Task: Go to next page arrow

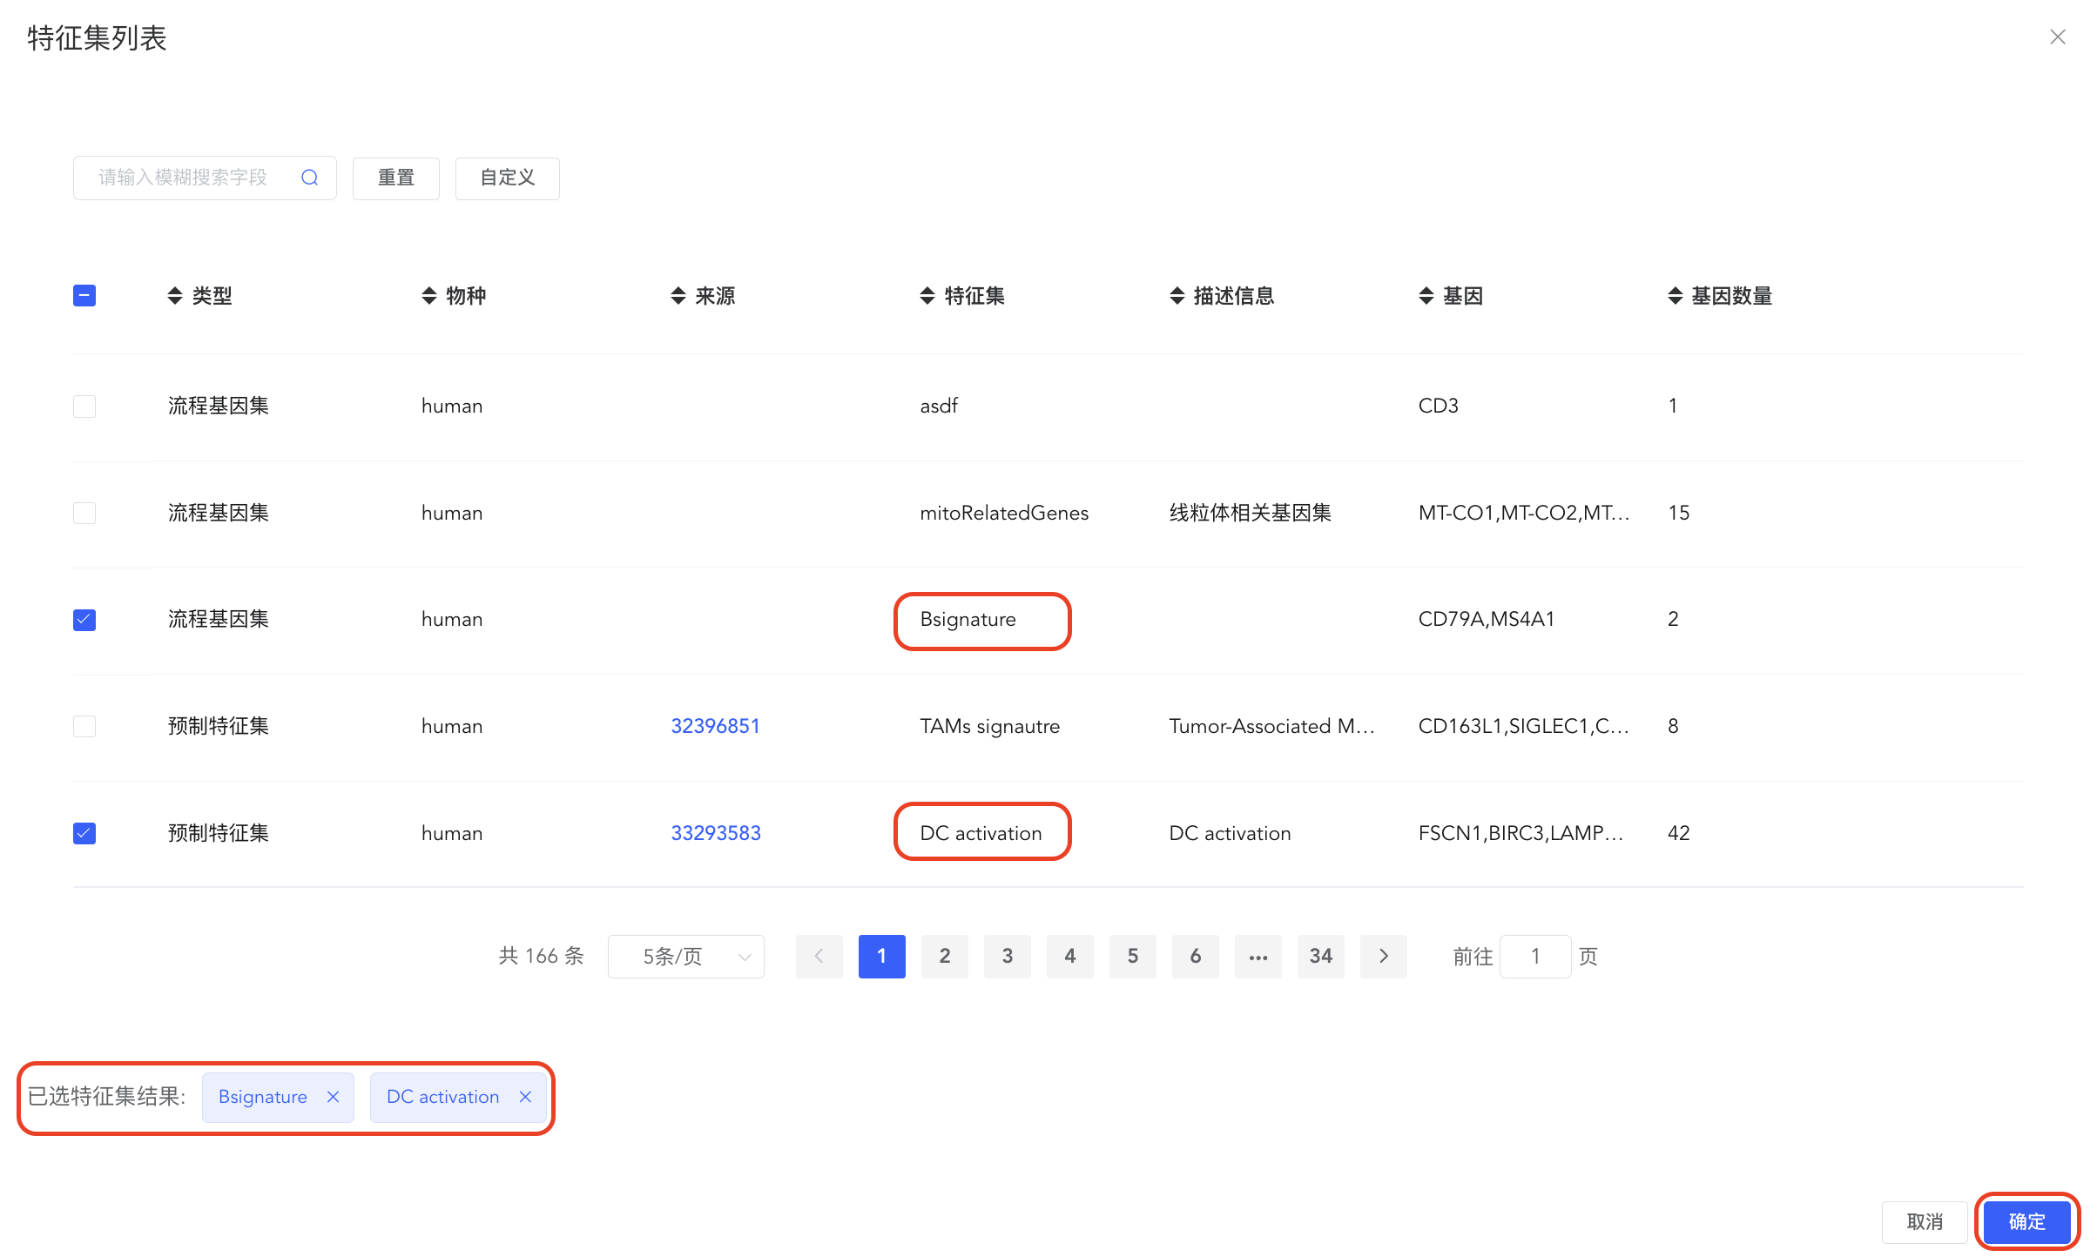Action: (1384, 957)
